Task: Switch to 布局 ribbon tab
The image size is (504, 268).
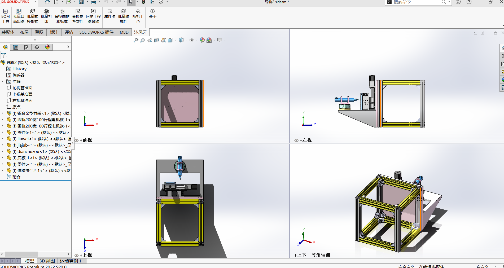Action: point(24,32)
